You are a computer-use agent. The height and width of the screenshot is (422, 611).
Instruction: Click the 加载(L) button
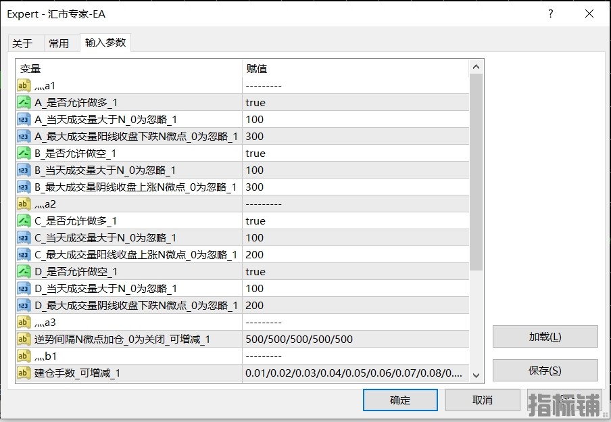click(x=545, y=336)
